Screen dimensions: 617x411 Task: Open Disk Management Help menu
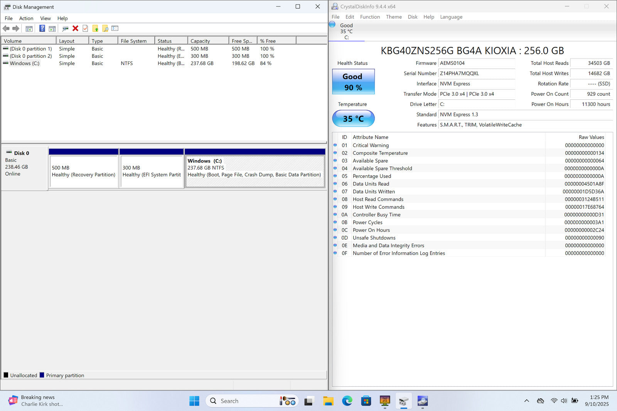tap(62, 18)
